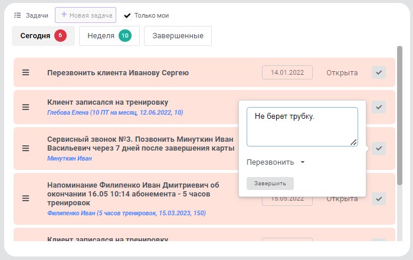Click the Завершить button

[270, 184]
